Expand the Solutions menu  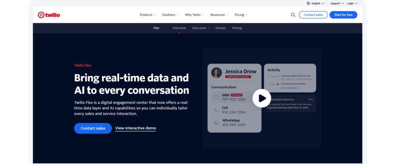point(170,15)
